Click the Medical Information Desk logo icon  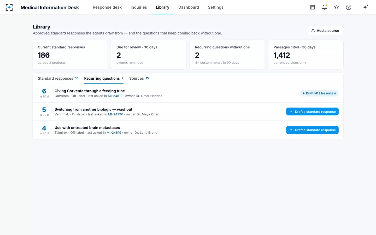pos(9,7)
